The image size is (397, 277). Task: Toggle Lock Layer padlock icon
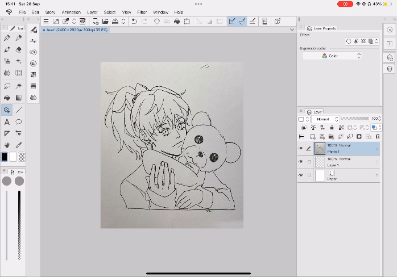tap(332, 128)
